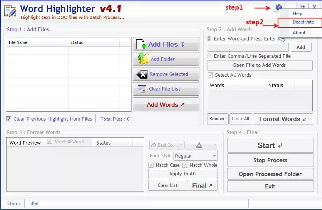Click the Exit button
Image resolution: width=322 pixels, height=210 pixels.
tap(270, 186)
